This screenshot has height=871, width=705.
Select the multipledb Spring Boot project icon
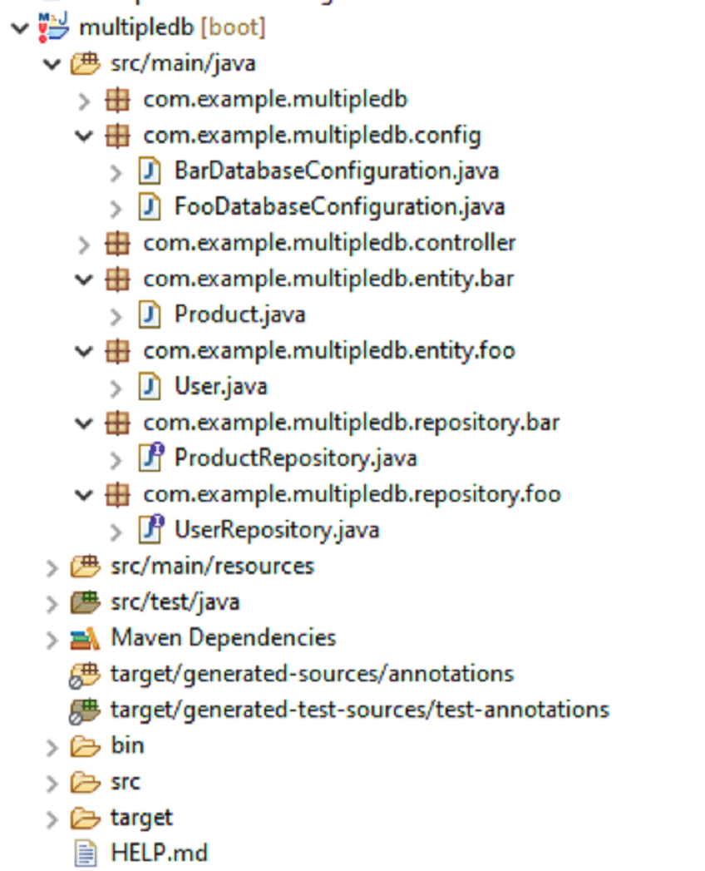coord(52,27)
